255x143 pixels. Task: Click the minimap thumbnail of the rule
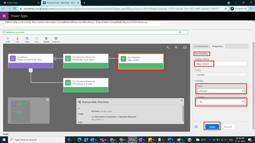pos(20,111)
